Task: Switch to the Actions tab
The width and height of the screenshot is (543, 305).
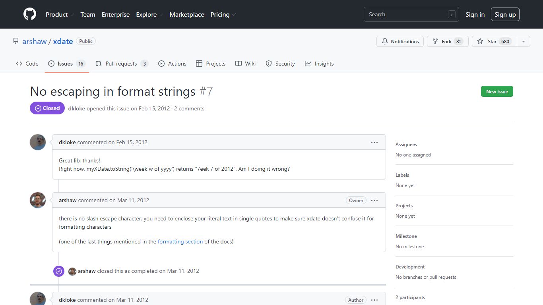Action: point(172,64)
